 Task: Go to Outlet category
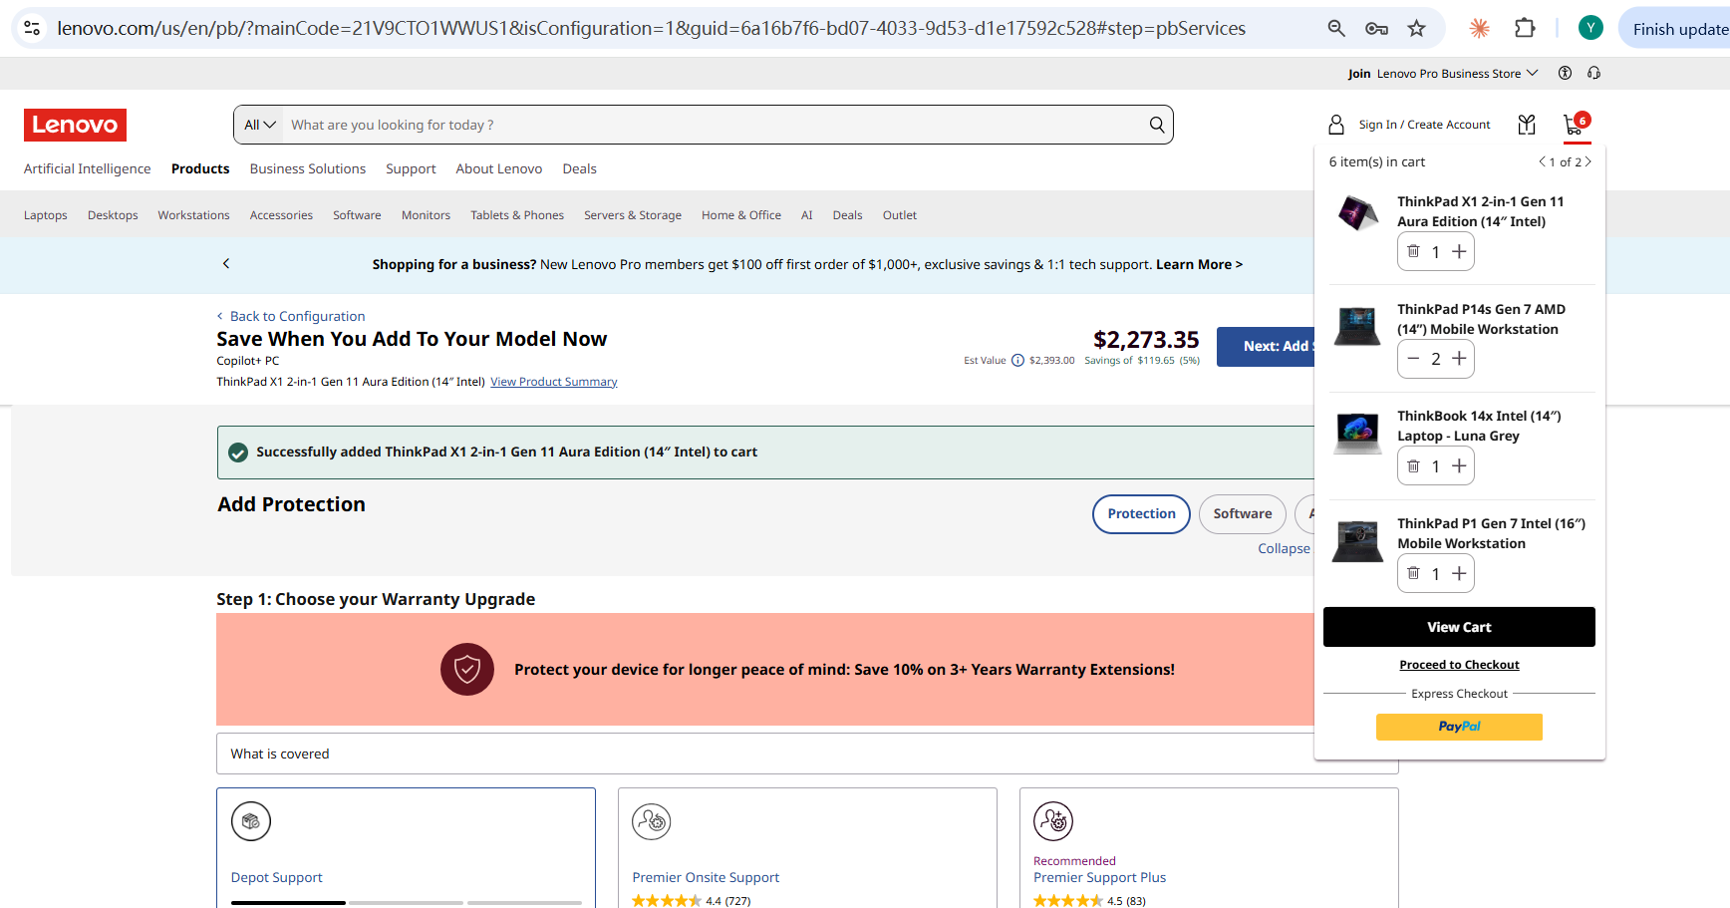point(900,215)
